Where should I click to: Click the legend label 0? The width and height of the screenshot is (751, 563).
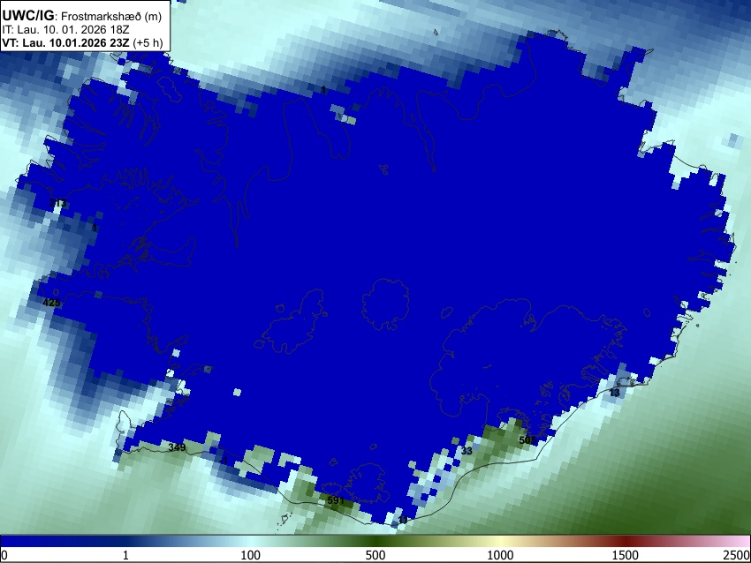(x=4, y=555)
